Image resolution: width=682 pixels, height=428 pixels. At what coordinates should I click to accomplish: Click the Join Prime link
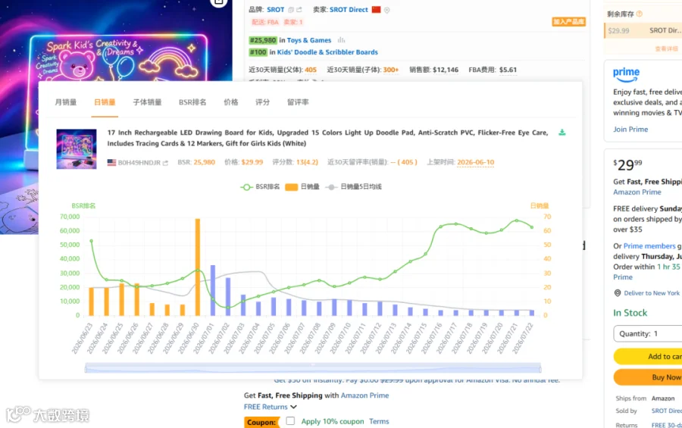[x=630, y=130]
